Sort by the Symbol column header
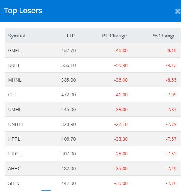 pyautogui.click(x=17, y=36)
